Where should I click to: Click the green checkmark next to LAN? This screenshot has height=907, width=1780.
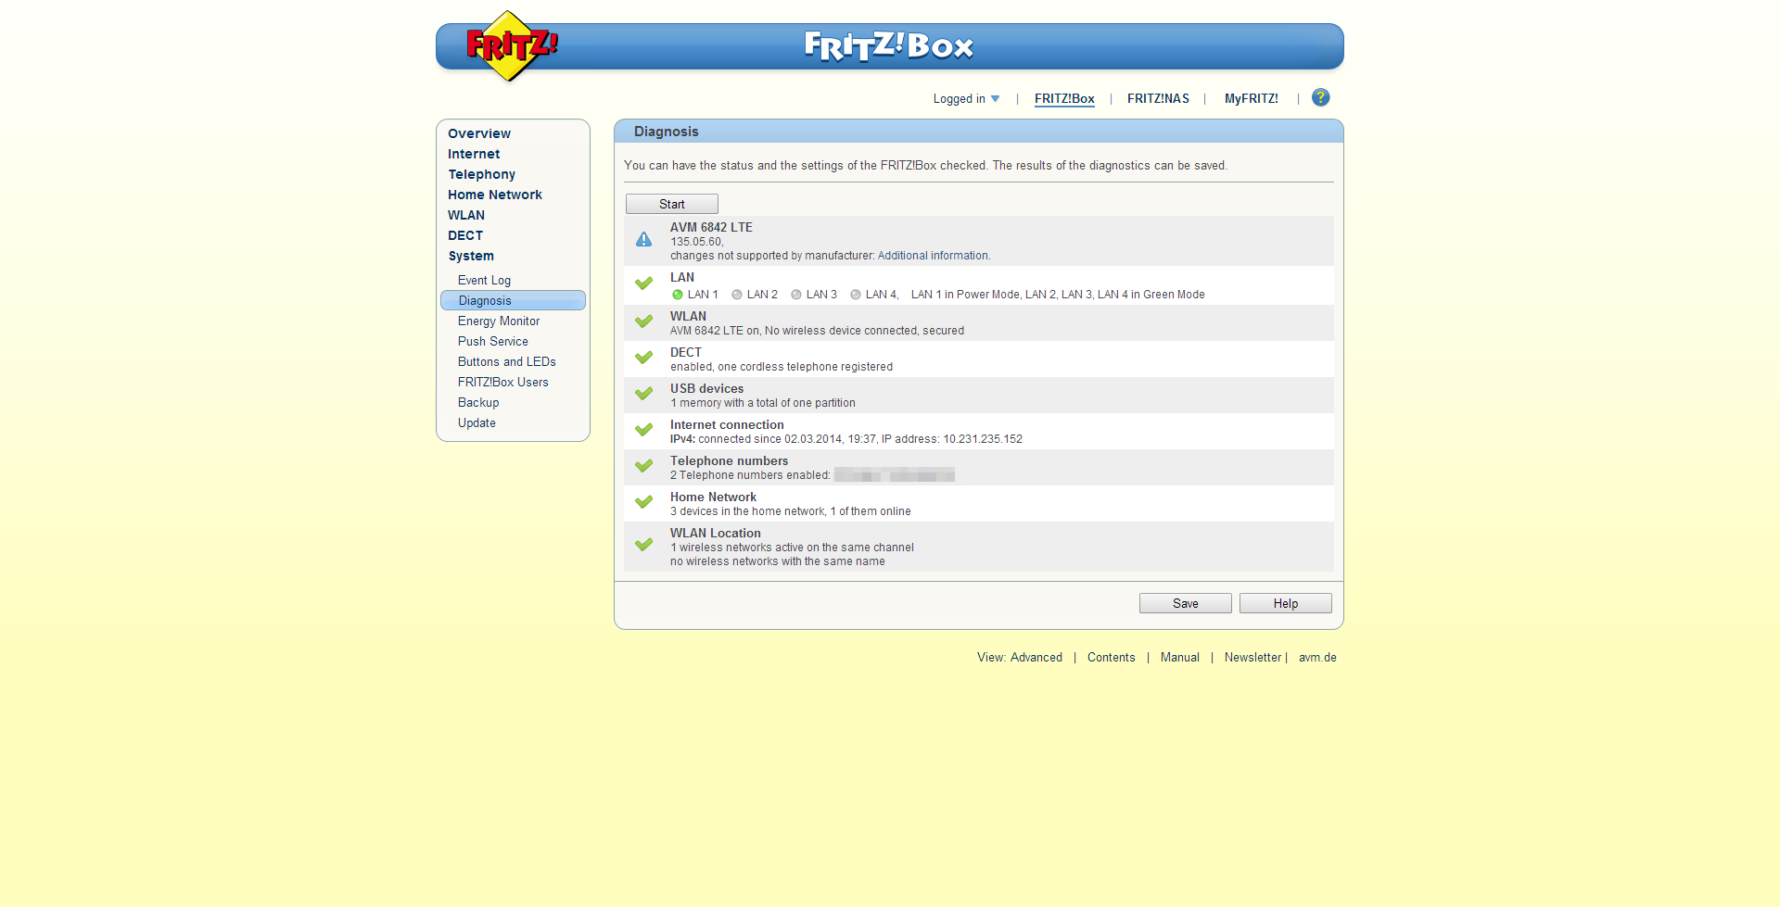[643, 283]
